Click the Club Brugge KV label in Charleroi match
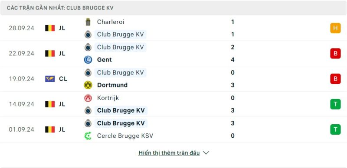The height and width of the screenshot is (168, 347). coord(121,35)
